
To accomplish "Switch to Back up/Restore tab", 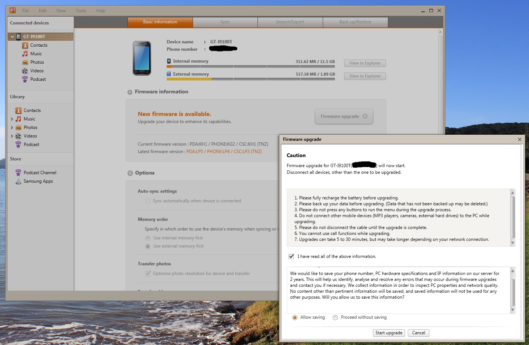I will point(355,22).
